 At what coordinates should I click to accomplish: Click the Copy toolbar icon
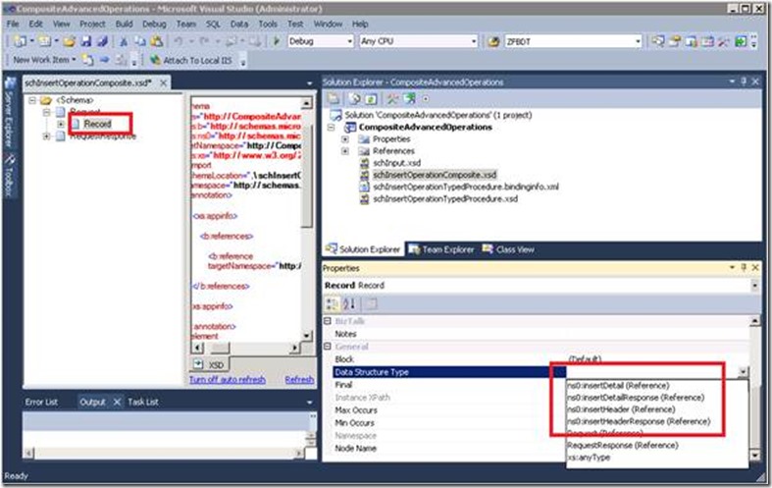coord(140,42)
